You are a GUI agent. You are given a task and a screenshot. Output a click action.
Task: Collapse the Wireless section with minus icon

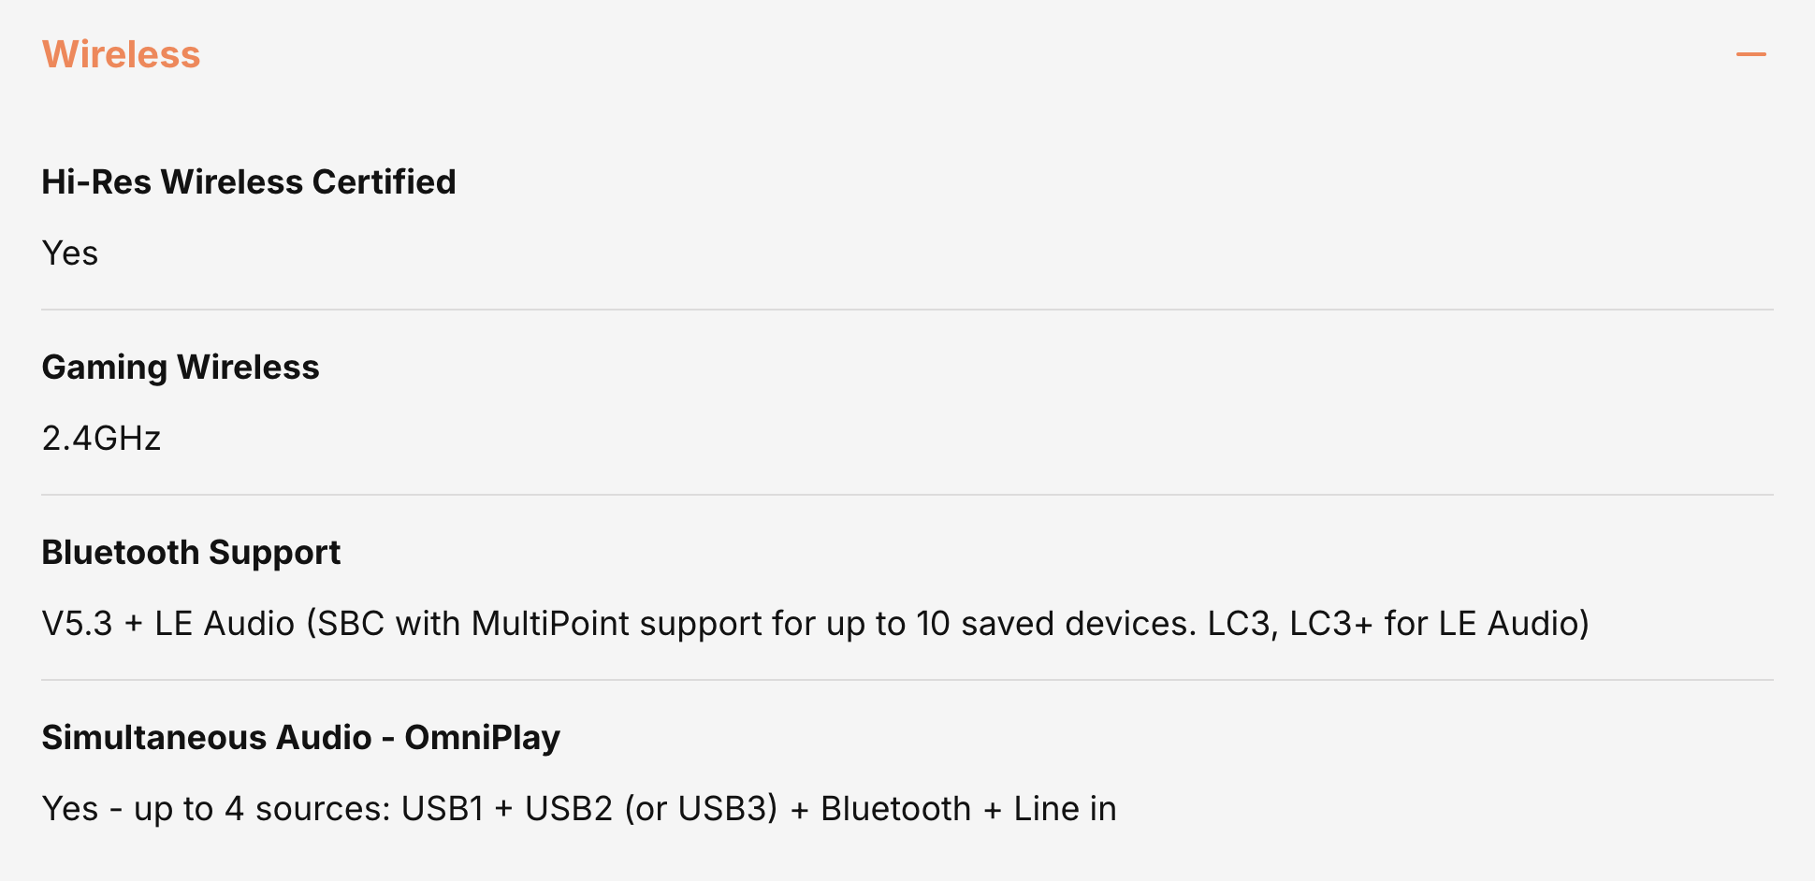1750,54
